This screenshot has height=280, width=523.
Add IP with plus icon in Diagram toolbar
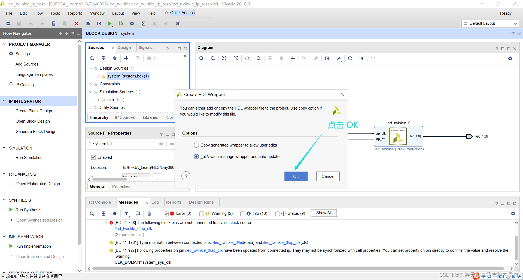(293, 58)
